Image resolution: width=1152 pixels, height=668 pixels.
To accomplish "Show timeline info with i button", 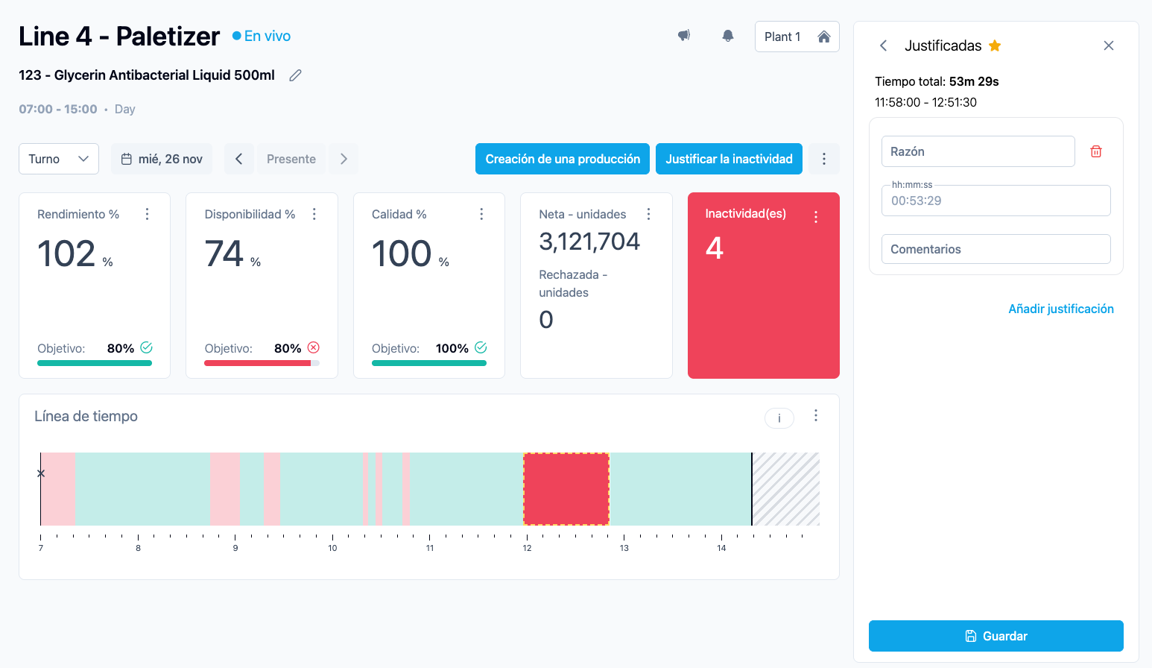I will pyautogui.click(x=779, y=418).
